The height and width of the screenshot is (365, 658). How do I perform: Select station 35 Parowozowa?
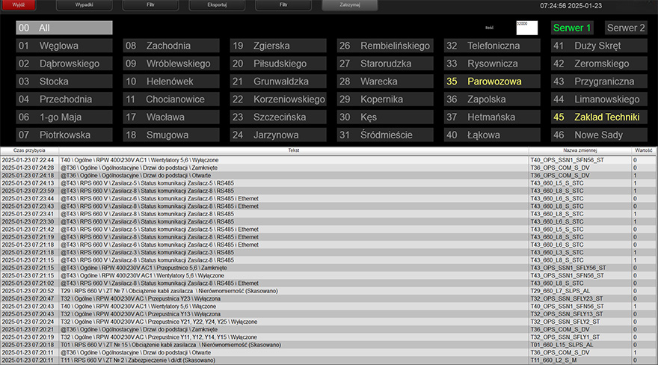point(491,82)
